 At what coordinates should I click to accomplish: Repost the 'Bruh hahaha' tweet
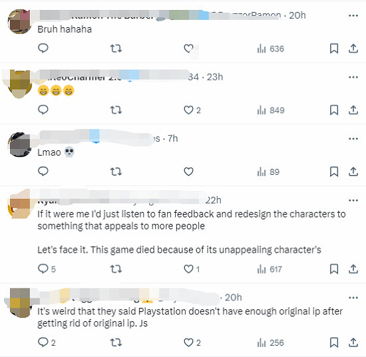116,49
